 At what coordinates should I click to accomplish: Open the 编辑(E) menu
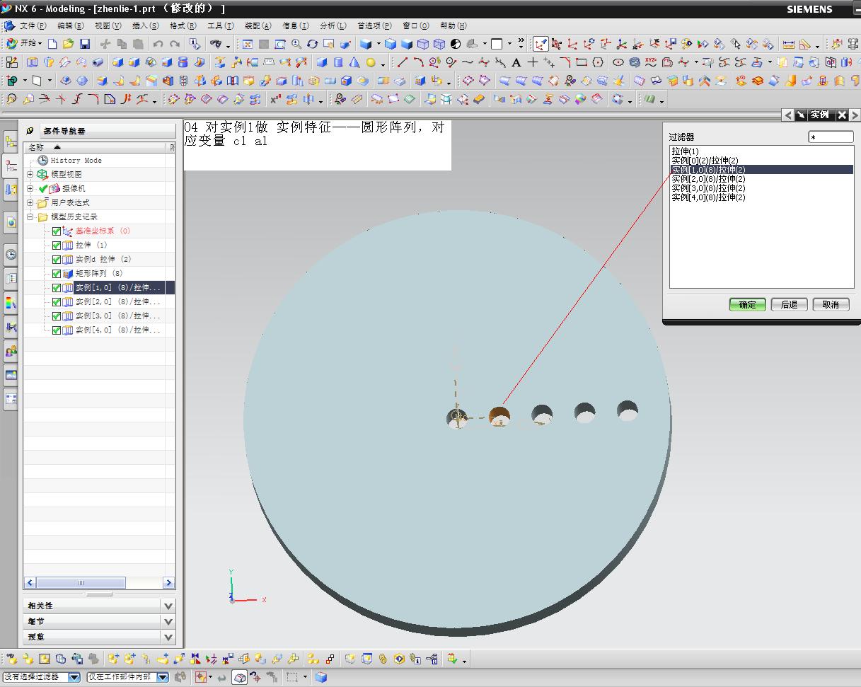pyautogui.click(x=71, y=25)
